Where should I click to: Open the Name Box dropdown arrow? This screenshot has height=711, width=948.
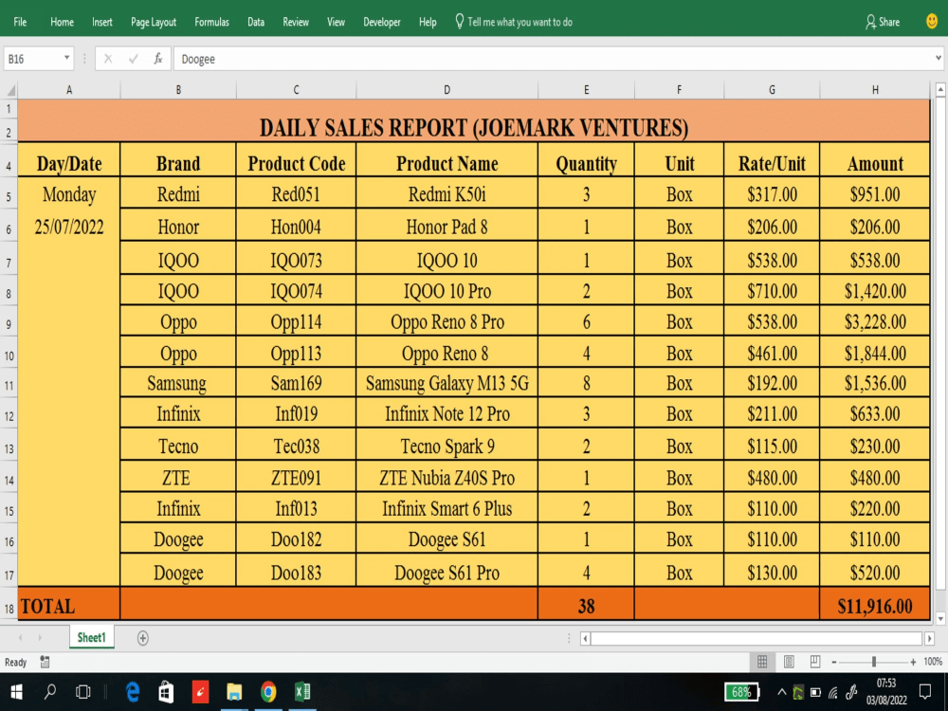click(66, 59)
